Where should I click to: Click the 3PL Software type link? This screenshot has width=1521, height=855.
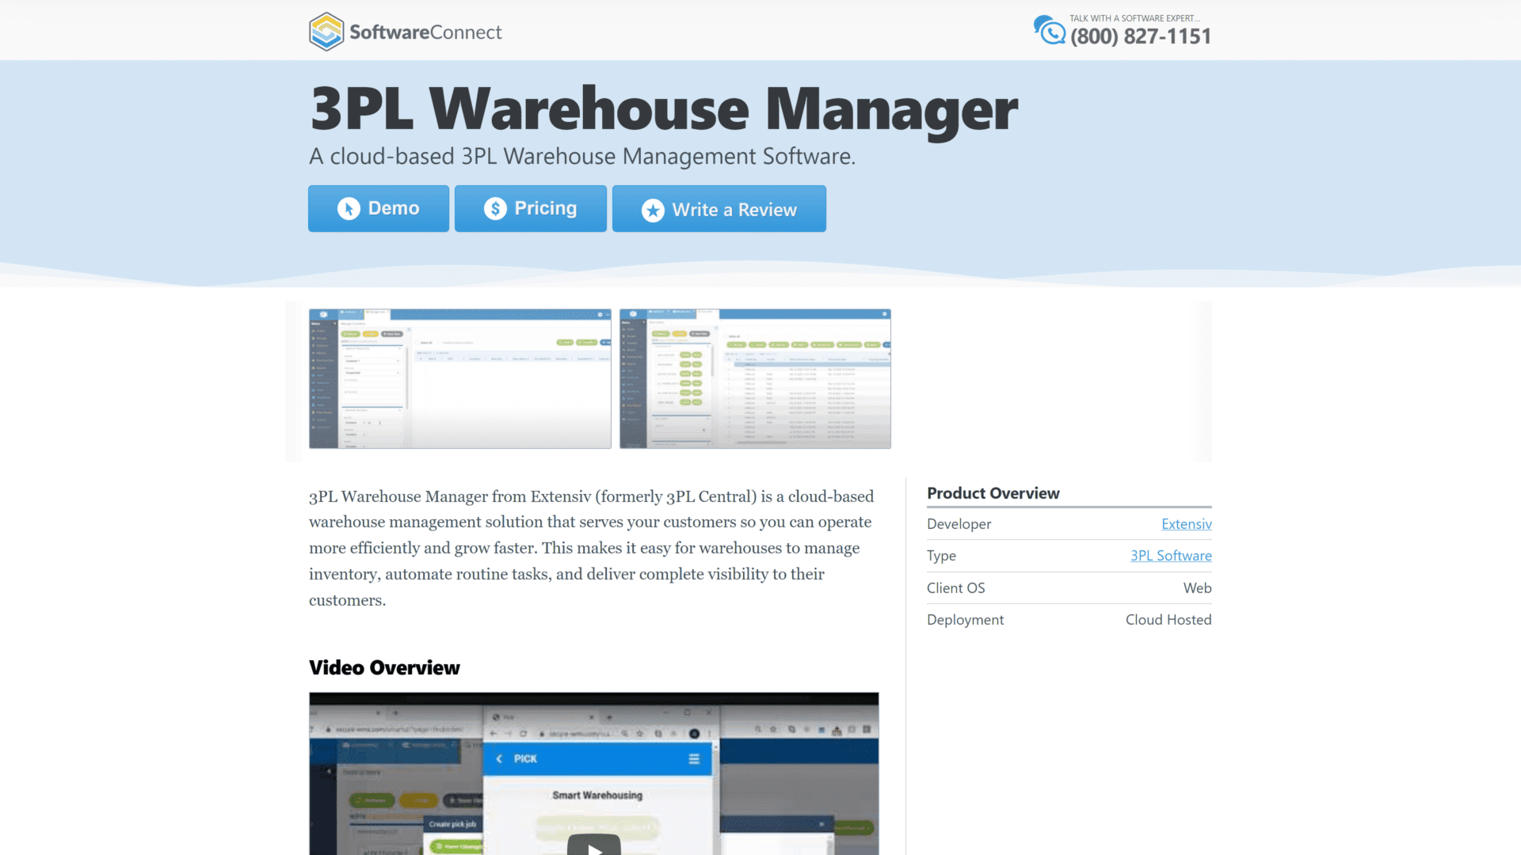1171,556
